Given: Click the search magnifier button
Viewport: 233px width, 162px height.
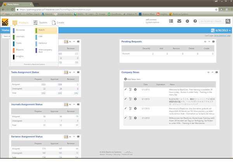Looking at the screenshot, I should click(x=228, y=21).
